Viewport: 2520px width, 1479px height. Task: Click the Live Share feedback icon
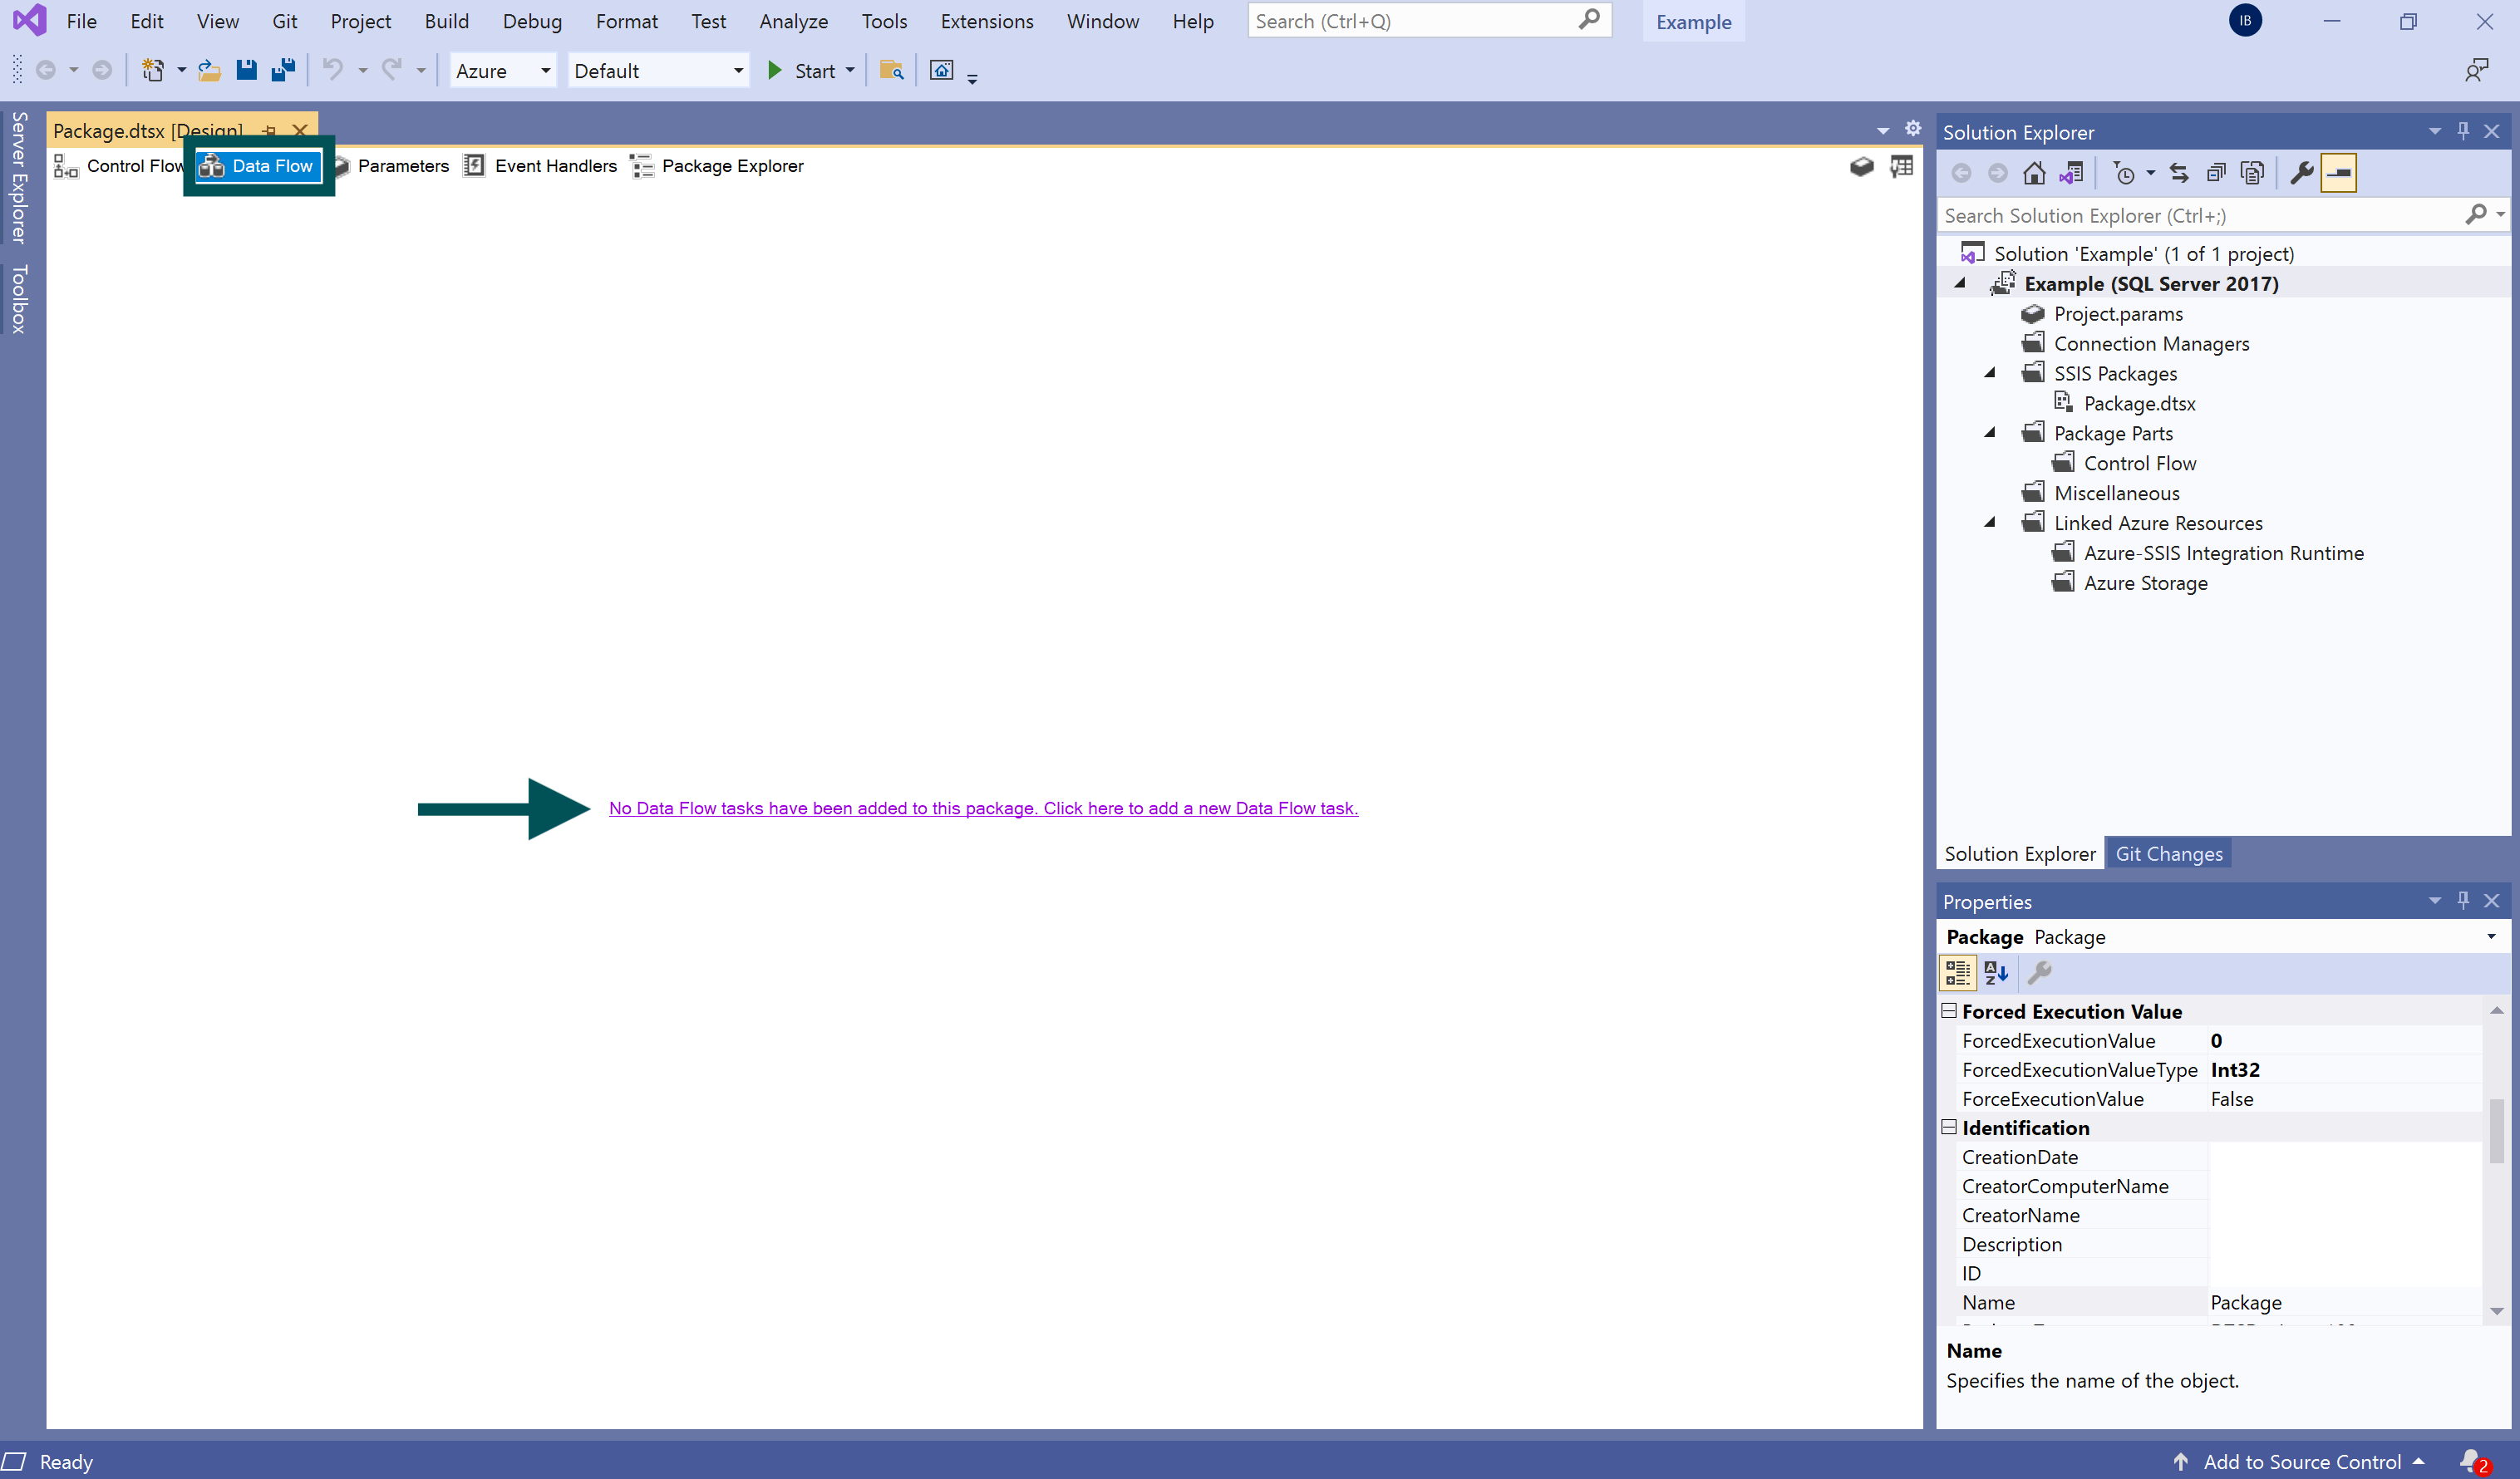click(2476, 70)
